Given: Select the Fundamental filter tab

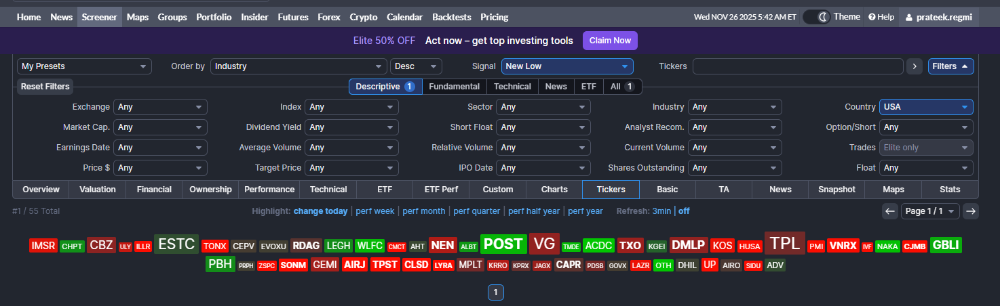Looking at the screenshot, I should [454, 87].
